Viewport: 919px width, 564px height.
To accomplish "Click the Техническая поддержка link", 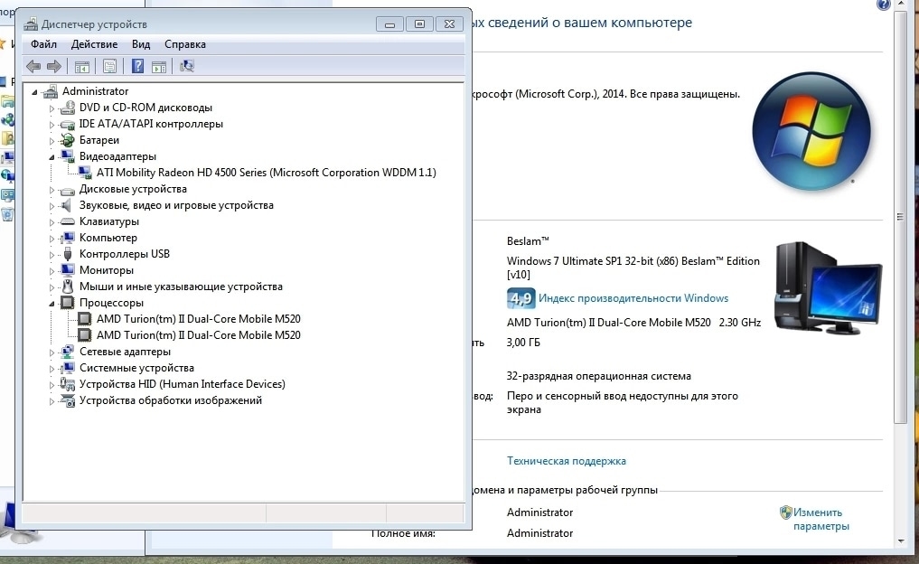I will coord(566,461).
